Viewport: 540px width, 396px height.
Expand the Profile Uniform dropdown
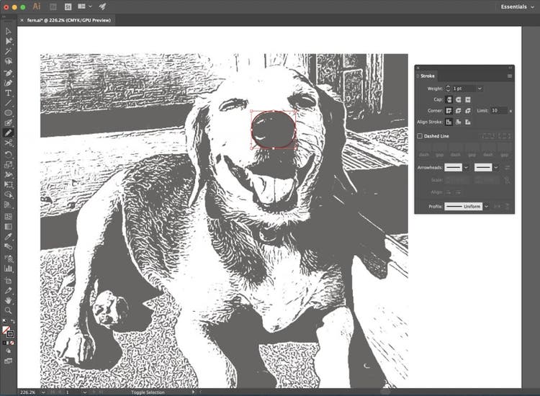click(487, 206)
